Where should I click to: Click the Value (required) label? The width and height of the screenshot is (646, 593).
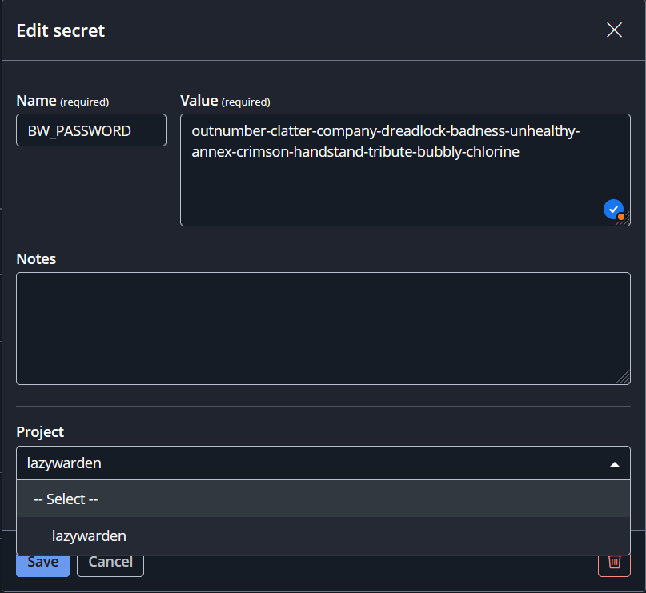[x=225, y=101]
